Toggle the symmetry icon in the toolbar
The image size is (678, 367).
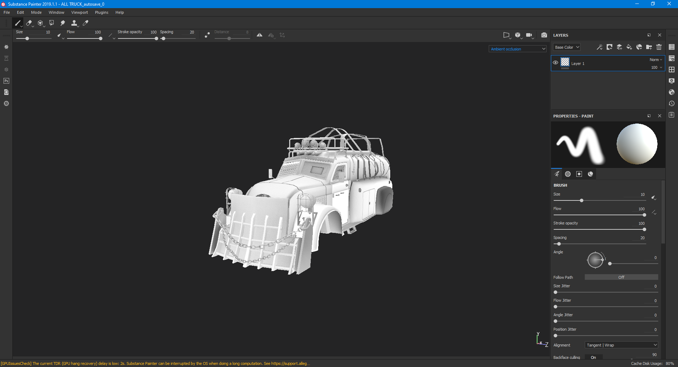click(260, 35)
